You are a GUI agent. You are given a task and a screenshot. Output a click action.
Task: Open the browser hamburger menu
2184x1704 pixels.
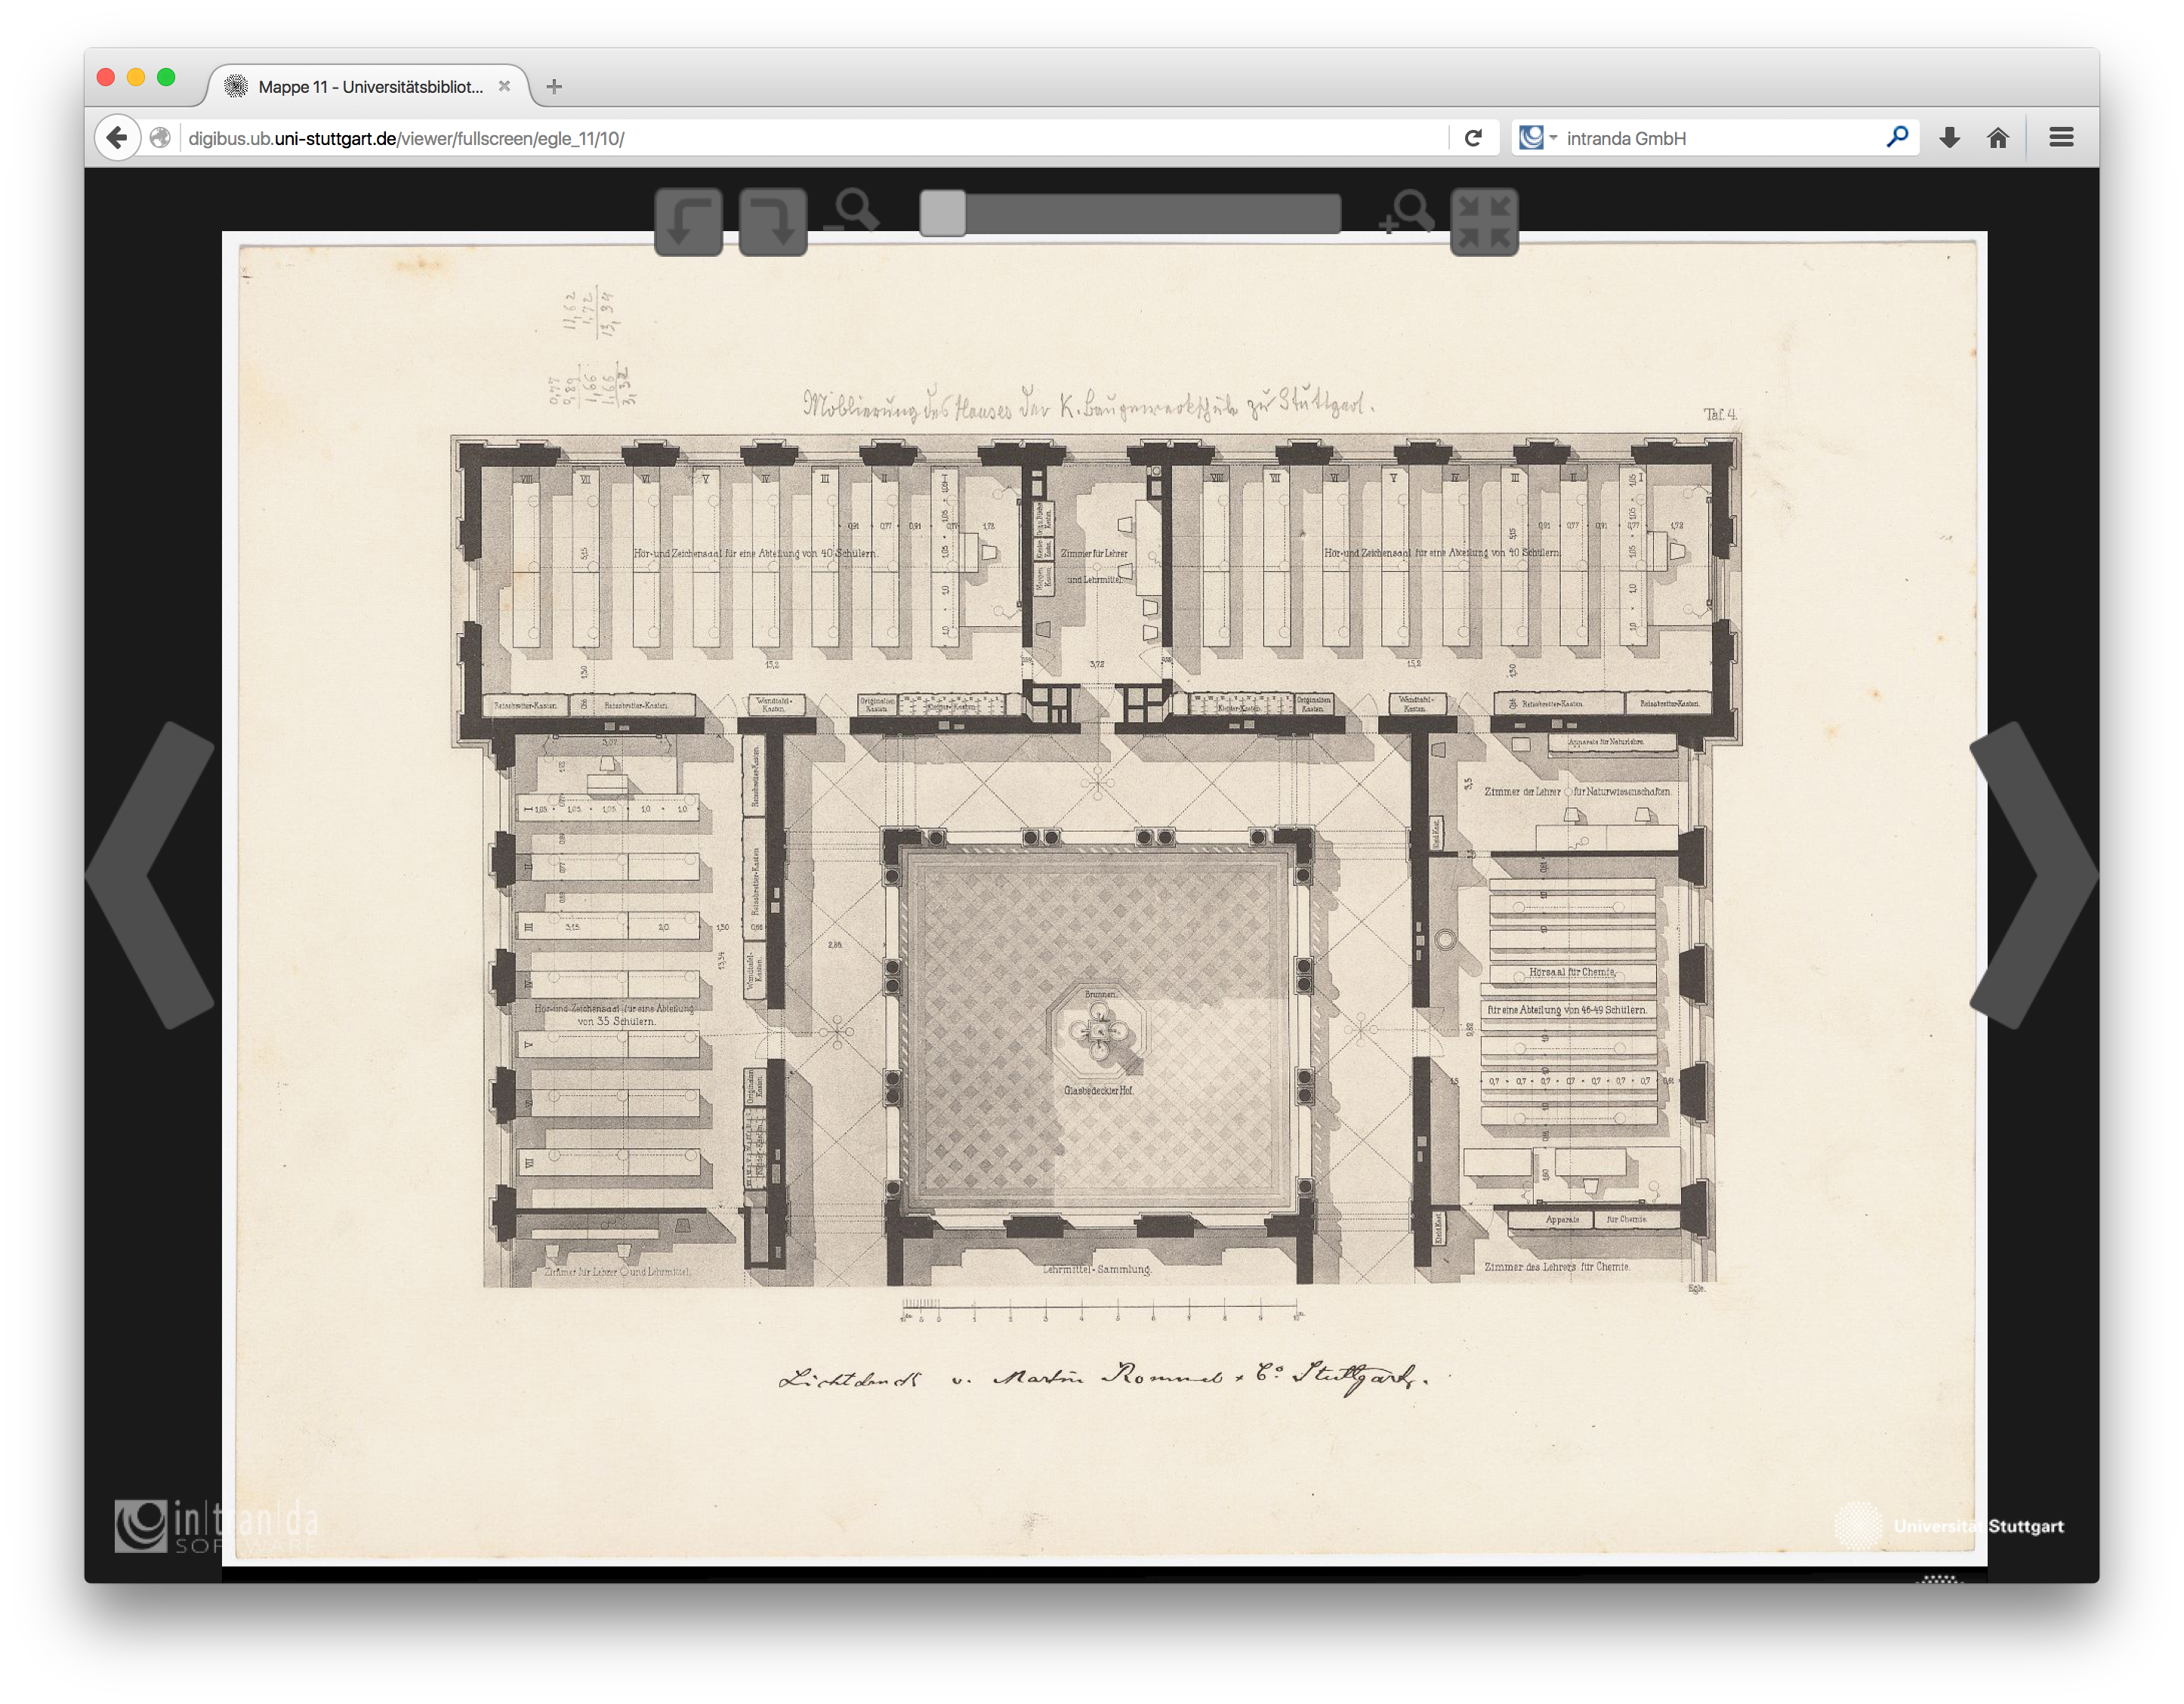(2061, 138)
